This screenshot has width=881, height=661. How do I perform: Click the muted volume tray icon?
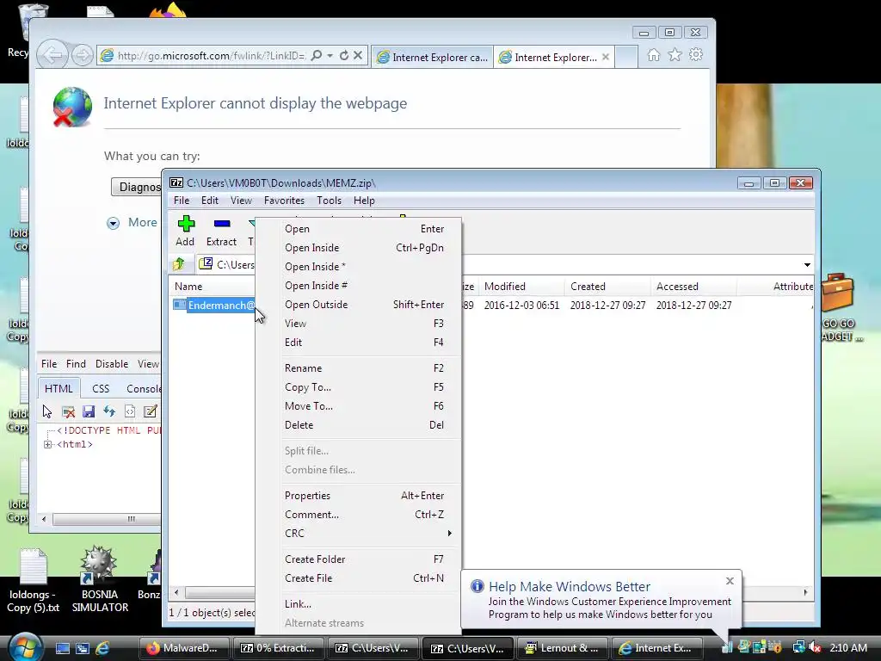tap(816, 647)
